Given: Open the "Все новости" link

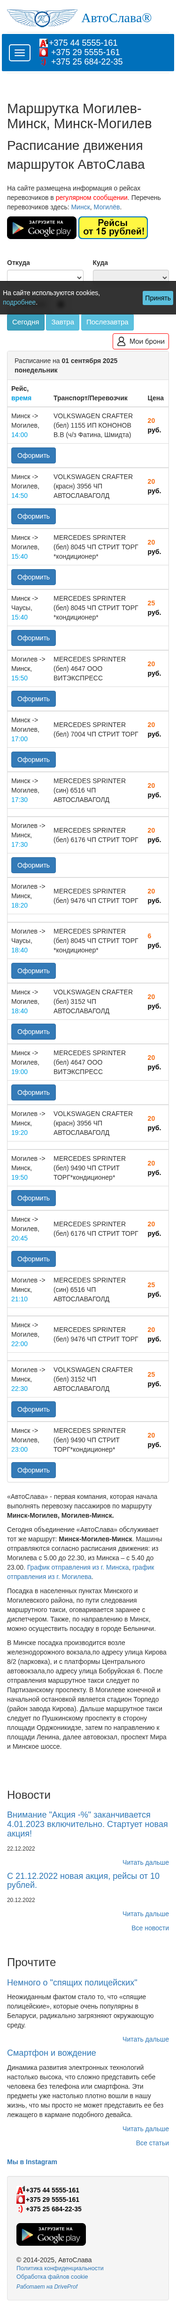Looking at the screenshot, I should point(150,1928).
